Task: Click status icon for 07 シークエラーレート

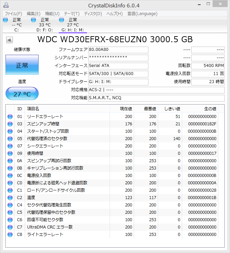Action: [10, 146]
